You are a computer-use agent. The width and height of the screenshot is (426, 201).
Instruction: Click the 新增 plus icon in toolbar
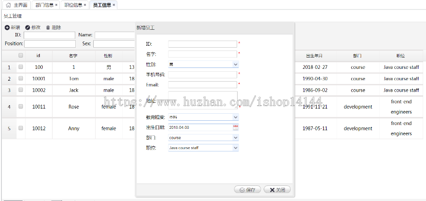(x=7, y=27)
